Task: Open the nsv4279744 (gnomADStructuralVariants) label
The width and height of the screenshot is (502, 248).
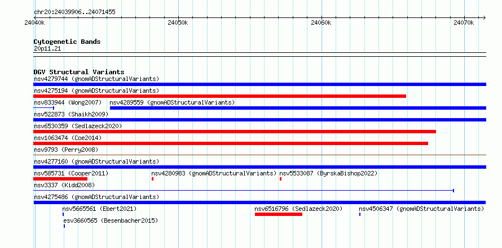Action: click(x=96, y=79)
